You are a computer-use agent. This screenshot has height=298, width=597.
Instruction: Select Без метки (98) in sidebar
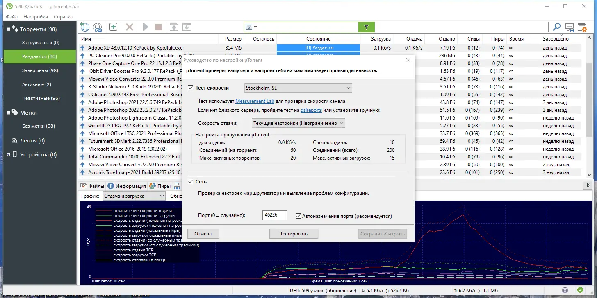[39, 126]
